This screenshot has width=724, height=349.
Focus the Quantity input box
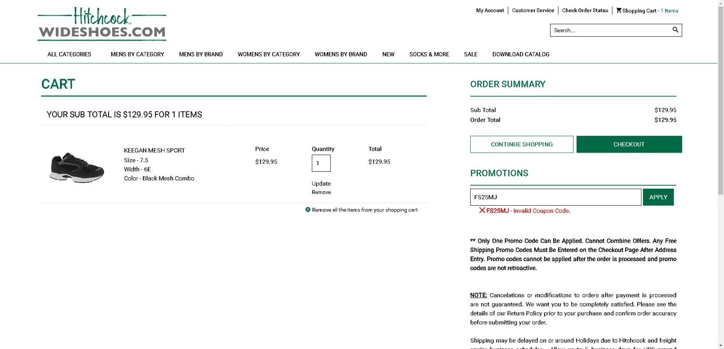tap(321, 163)
